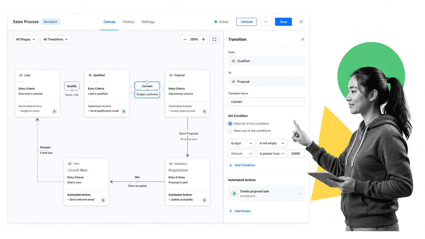Click lightning icon beside Create proposal task

click(234, 194)
